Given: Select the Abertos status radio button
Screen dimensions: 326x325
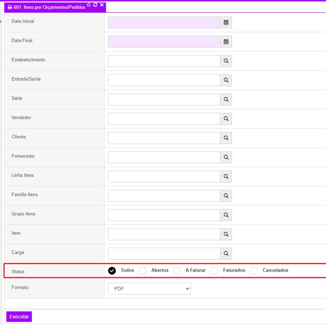Looking at the screenshot, I should coord(143,270).
